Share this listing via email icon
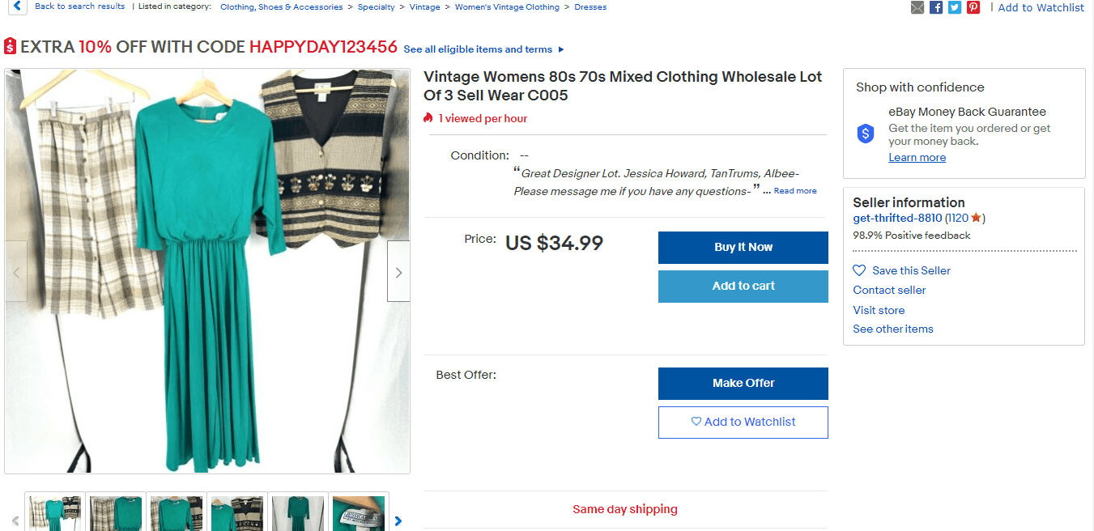The image size is (1094, 531). [x=917, y=7]
